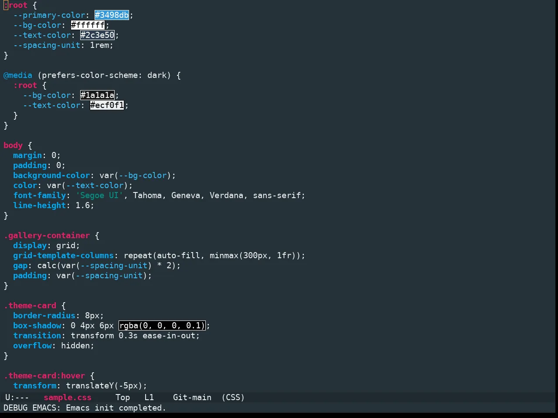Screen dimensions: 558x418
Task: Click the transition property
Action: (37, 336)
